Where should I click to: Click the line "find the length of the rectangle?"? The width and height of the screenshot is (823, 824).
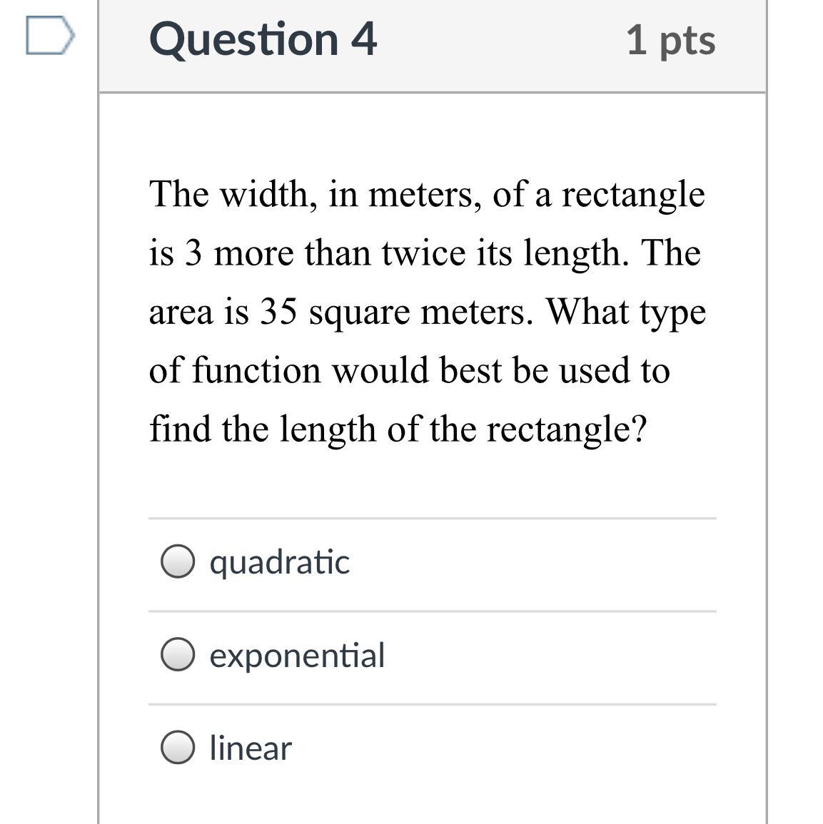(398, 429)
